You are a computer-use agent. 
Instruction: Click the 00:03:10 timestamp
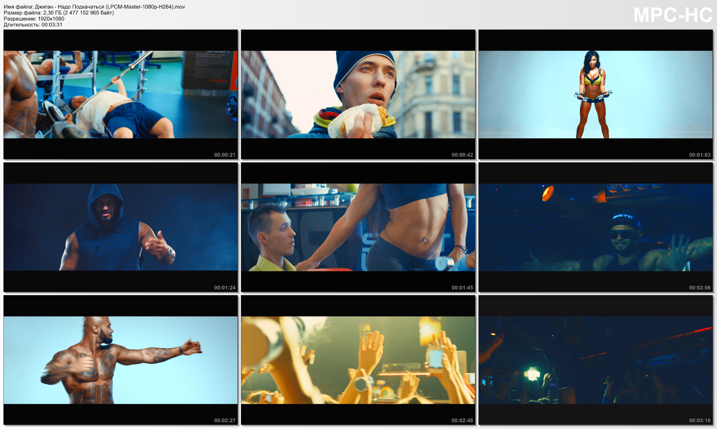[700, 420]
